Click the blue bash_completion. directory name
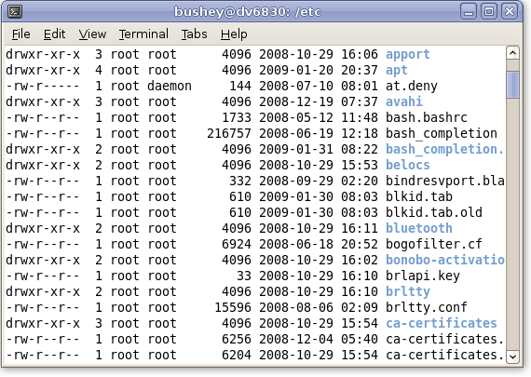The height and width of the screenshot is (377, 531). click(444, 149)
